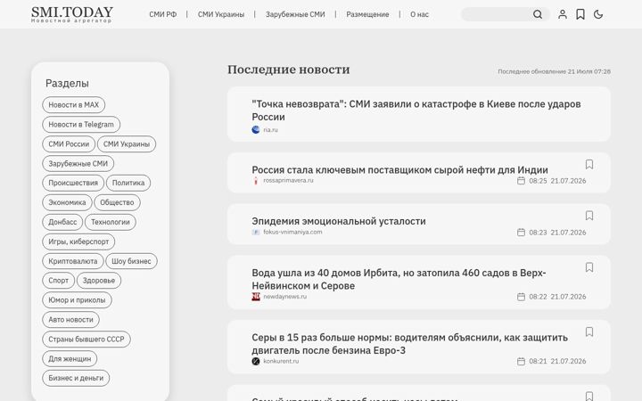Select Авто новости section tag
This screenshot has height=401, width=642.
coord(70,320)
